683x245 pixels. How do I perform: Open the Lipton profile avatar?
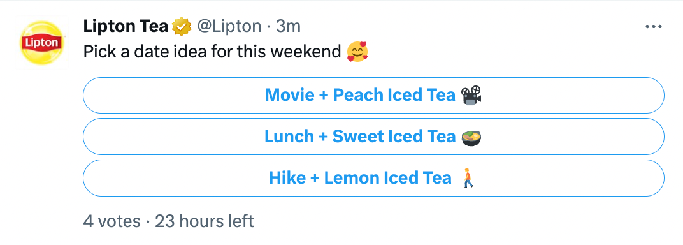point(42,43)
